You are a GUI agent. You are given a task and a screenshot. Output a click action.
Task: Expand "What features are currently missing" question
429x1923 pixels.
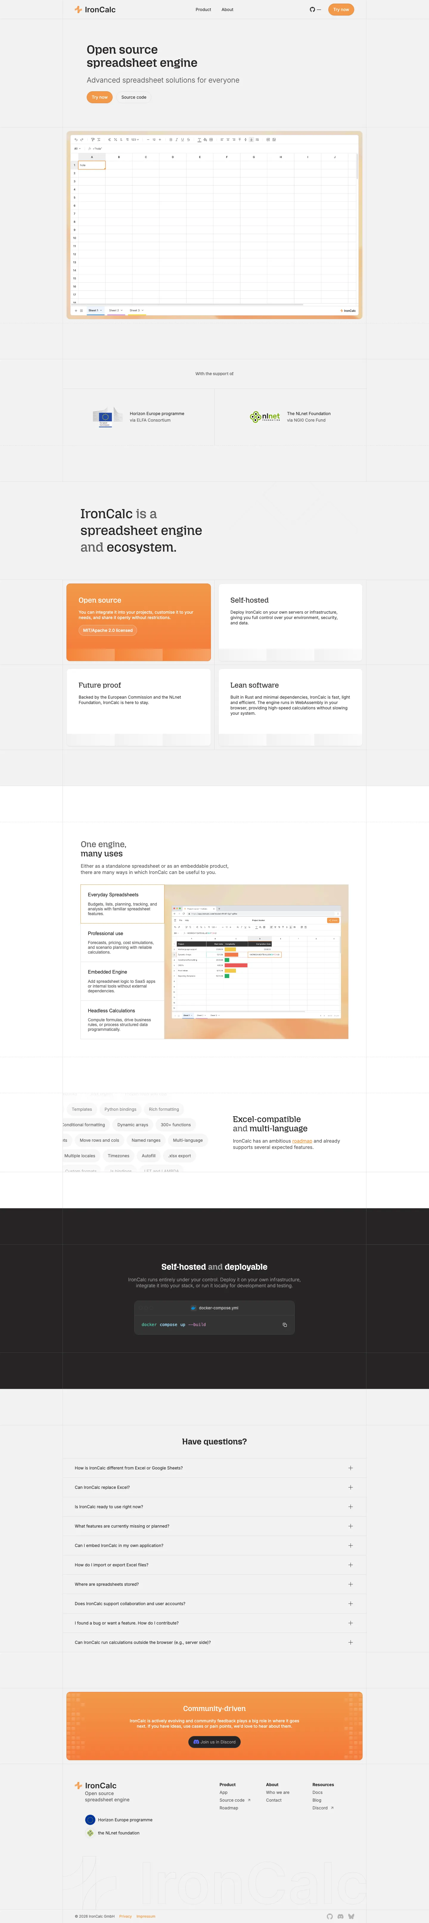click(214, 1527)
